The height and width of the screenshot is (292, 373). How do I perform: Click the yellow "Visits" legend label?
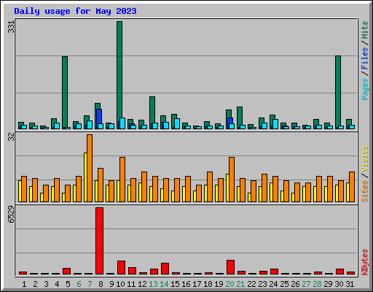364,158
